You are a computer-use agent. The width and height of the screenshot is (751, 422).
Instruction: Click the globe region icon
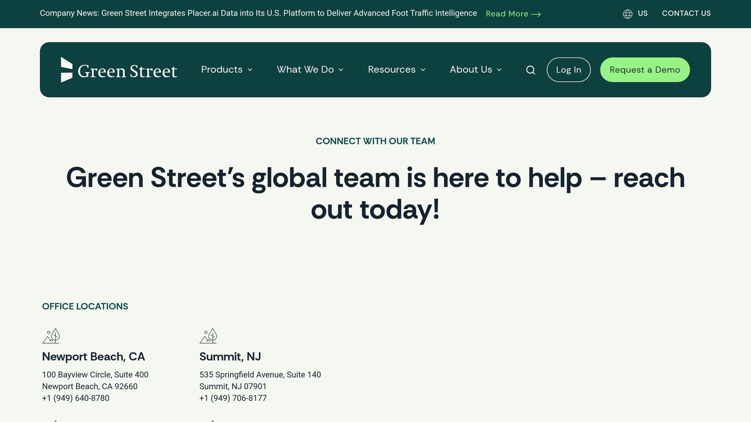[627, 14]
